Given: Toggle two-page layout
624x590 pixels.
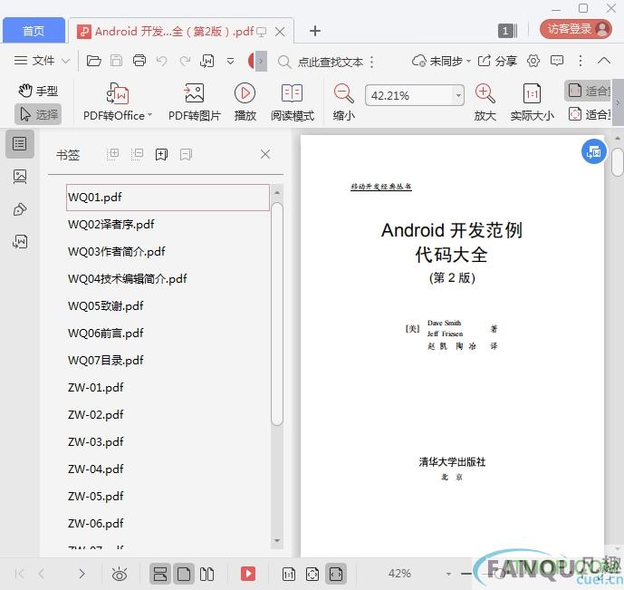Looking at the screenshot, I should [x=206, y=574].
